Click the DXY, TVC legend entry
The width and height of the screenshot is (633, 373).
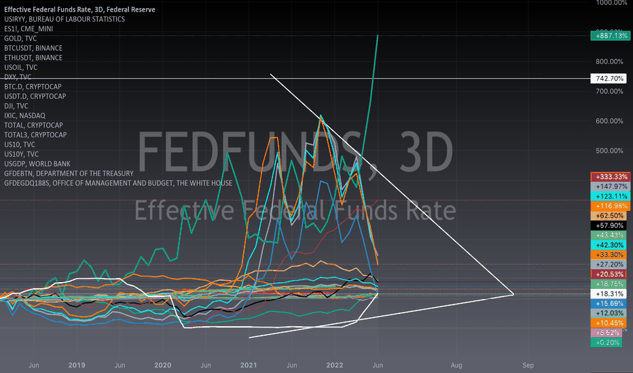(18, 77)
